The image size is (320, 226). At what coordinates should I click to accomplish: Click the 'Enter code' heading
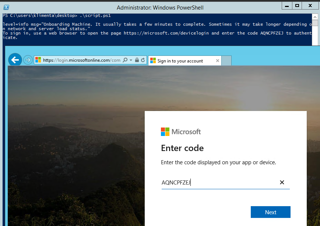[182, 148]
